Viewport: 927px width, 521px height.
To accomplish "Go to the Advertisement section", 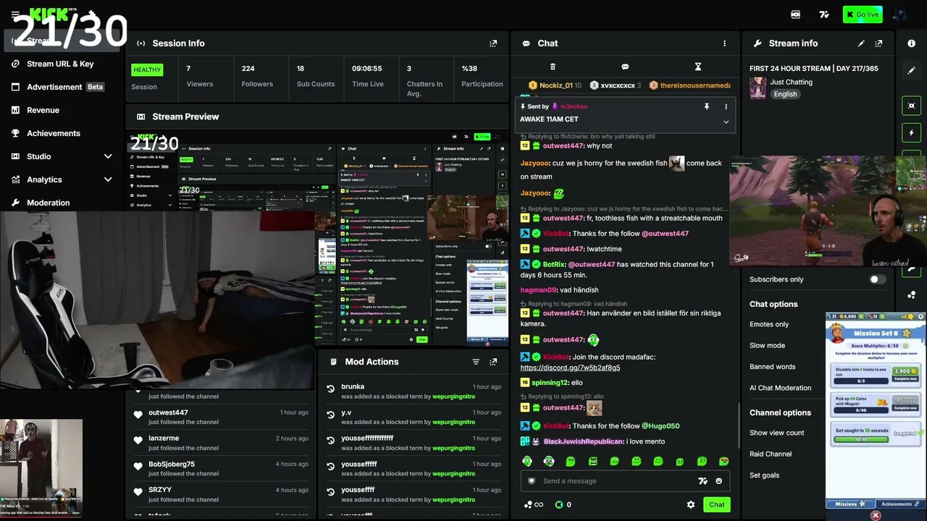I will (54, 87).
